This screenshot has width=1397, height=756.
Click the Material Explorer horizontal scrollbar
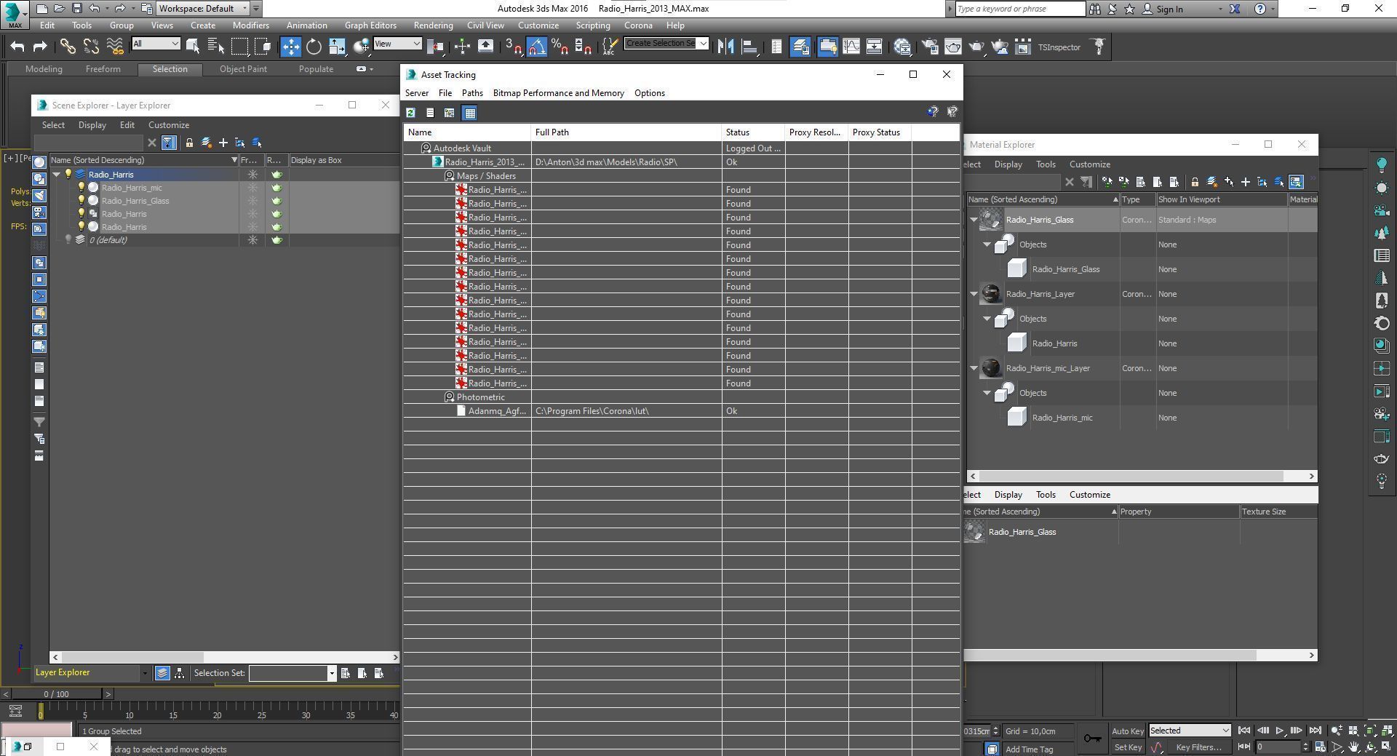pos(1141,476)
